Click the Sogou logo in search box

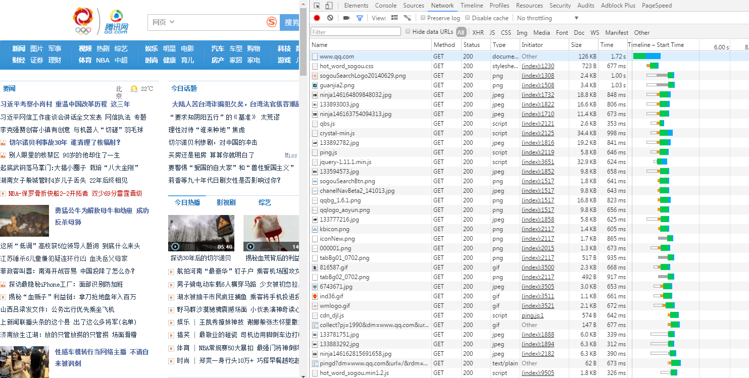click(x=272, y=22)
